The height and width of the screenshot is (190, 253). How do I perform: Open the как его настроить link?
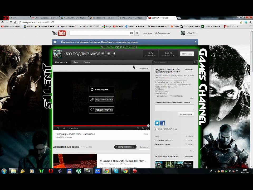point(128,42)
